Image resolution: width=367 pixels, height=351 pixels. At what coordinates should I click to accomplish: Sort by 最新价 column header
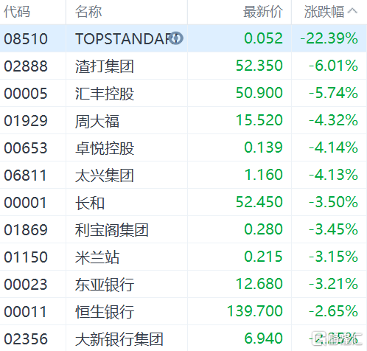[263, 12]
